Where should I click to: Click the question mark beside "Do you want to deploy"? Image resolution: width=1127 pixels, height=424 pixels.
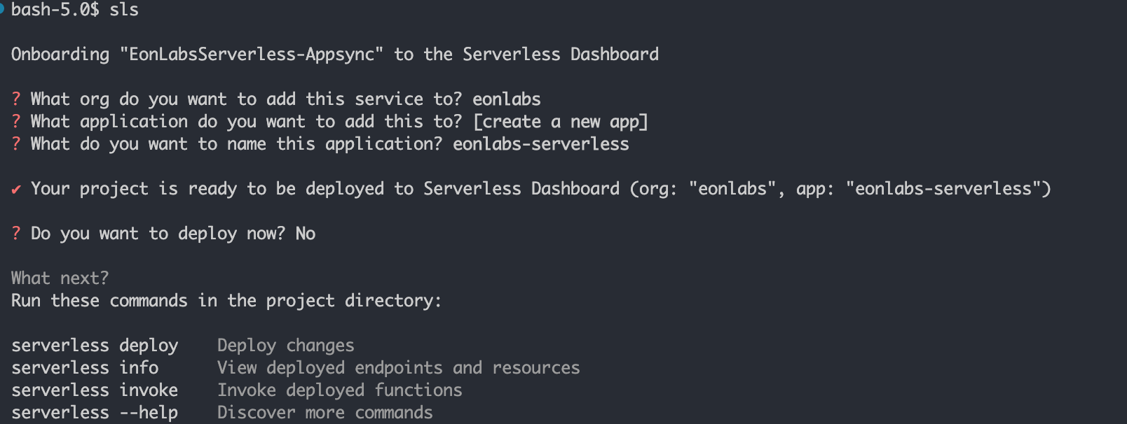[16, 234]
